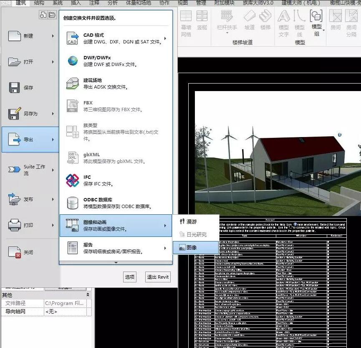Click the Save (保存) disk icon
This screenshot has width=361, height=348.
point(15,87)
